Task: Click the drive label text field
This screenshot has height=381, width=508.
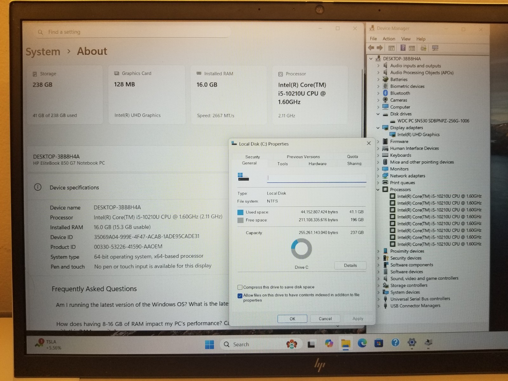Action: pyautogui.click(x=317, y=178)
